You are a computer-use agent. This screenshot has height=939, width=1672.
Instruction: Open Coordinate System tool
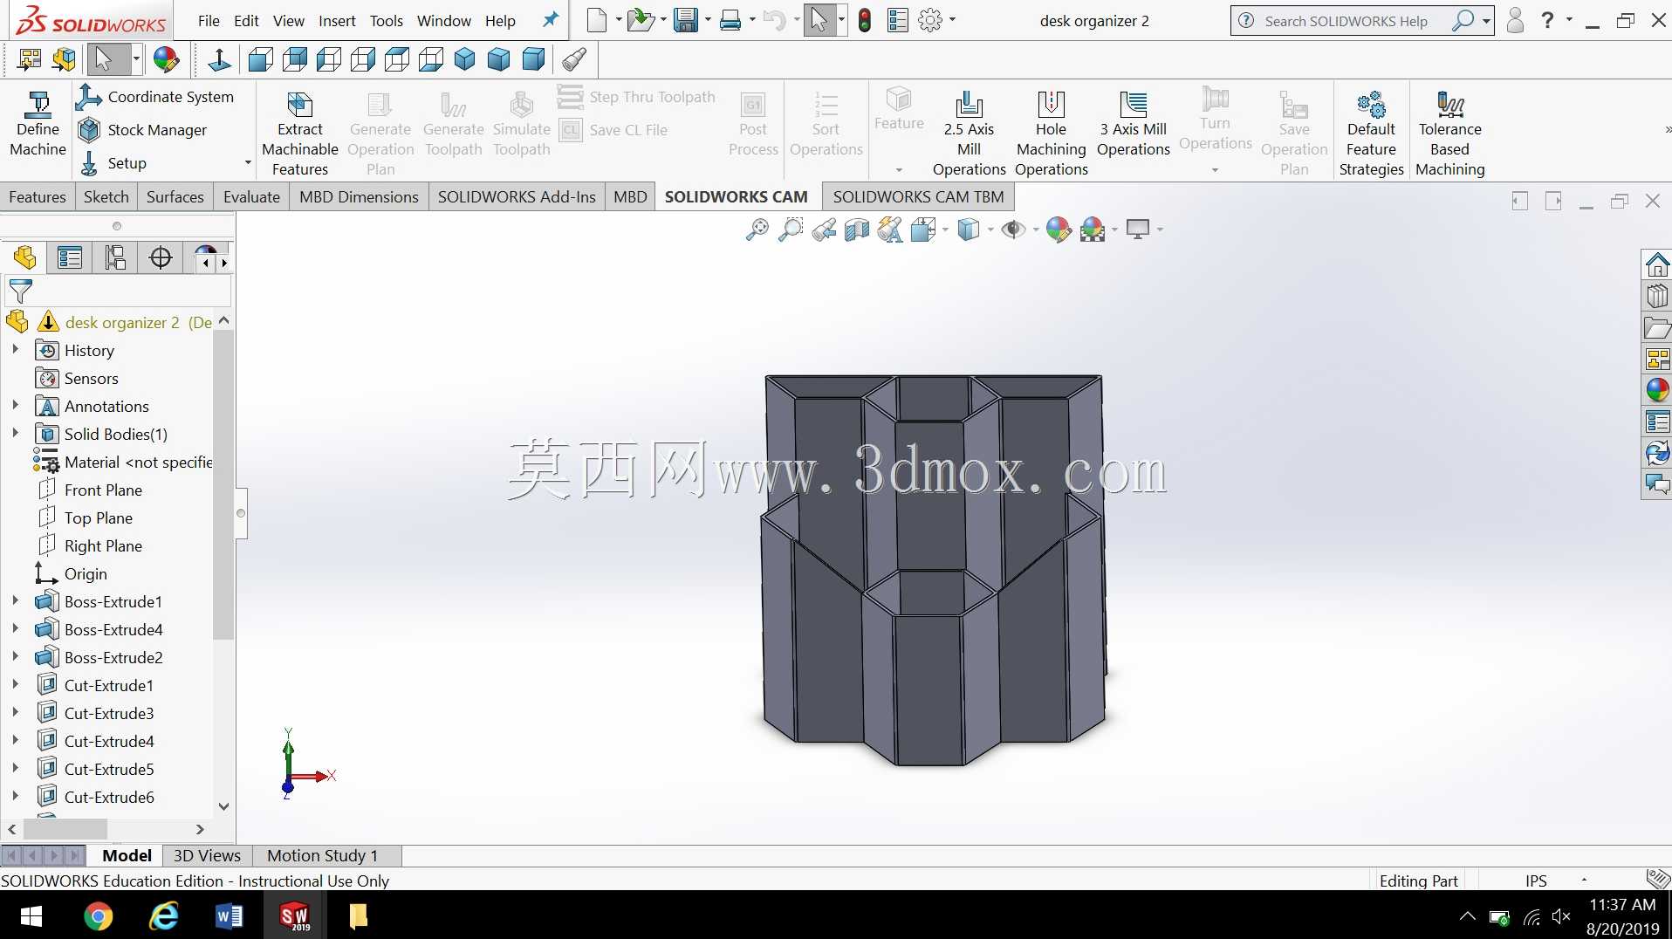[x=155, y=97]
